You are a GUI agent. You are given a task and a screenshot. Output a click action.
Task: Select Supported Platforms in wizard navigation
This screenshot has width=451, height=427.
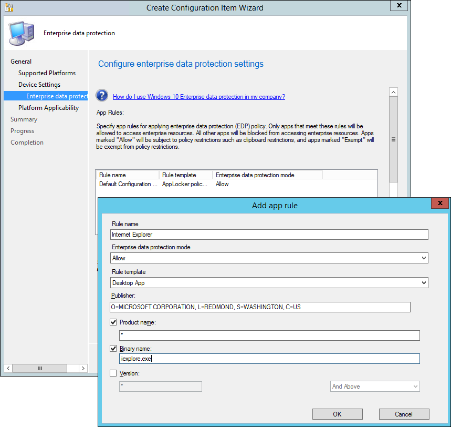[x=47, y=73]
